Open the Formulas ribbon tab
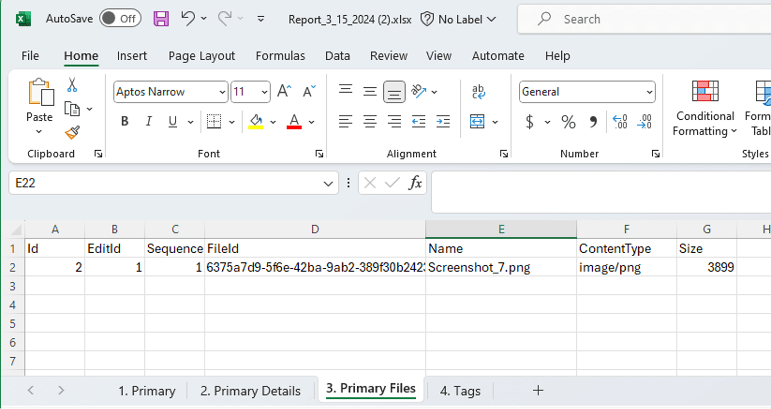 coord(280,56)
